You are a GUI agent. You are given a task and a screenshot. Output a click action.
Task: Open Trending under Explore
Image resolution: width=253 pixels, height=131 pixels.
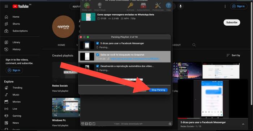click(x=17, y=88)
